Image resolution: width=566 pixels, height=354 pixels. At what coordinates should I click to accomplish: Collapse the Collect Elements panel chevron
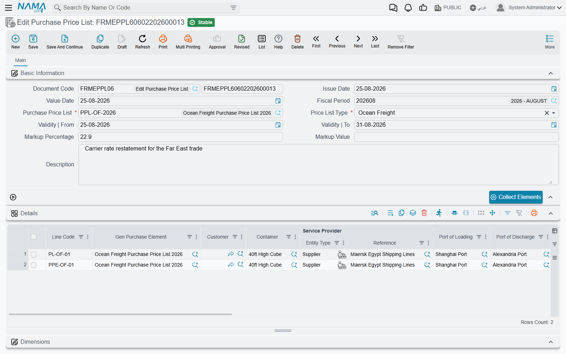tap(551, 197)
